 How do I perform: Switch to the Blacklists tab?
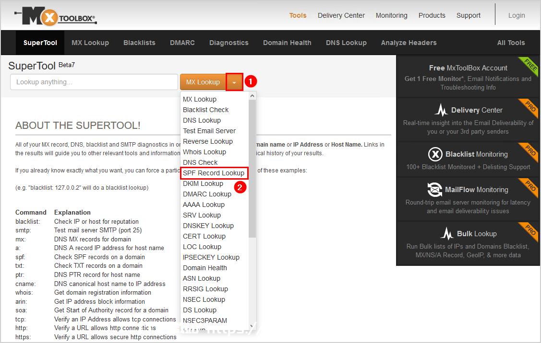pyautogui.click(x=139, y=43)
